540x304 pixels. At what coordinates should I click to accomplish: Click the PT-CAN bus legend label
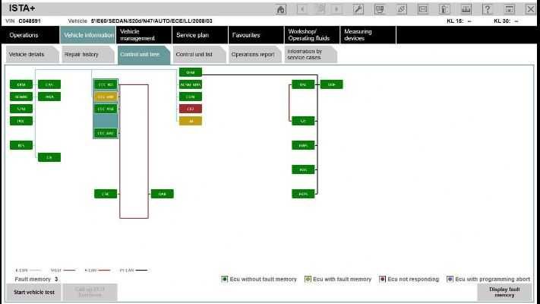pos(126,271)
